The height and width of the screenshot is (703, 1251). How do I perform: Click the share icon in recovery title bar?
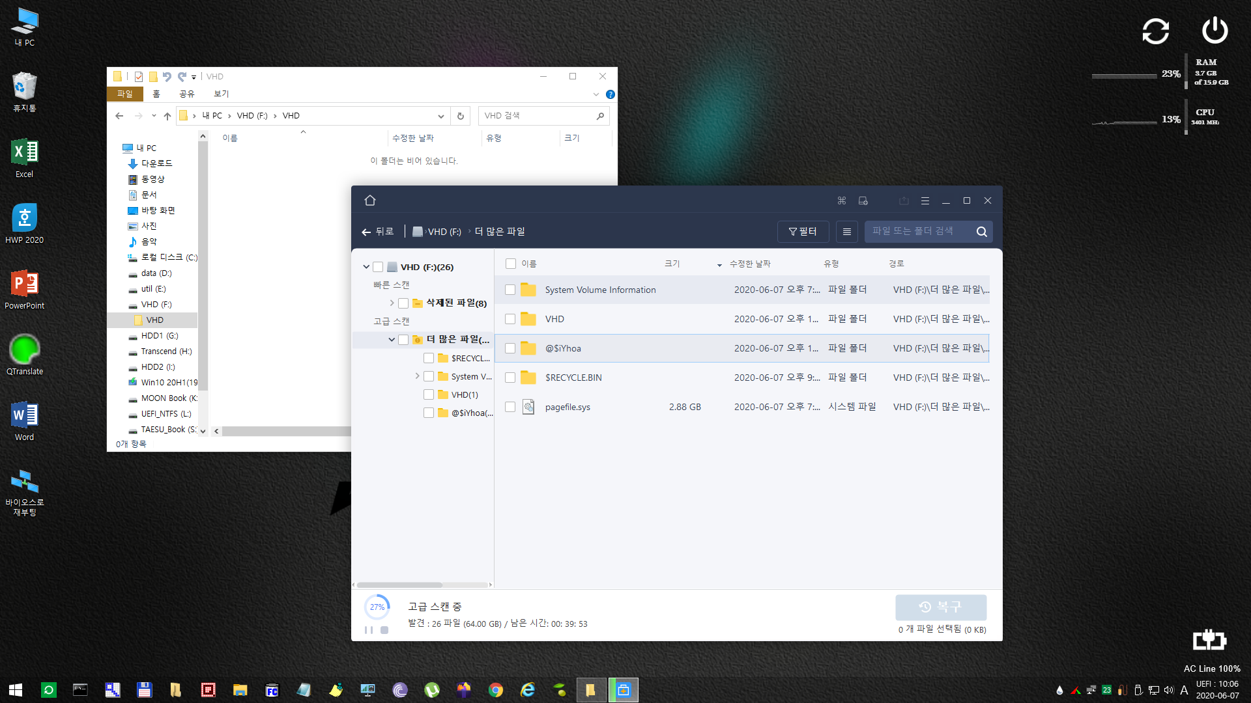coord(904,200)
